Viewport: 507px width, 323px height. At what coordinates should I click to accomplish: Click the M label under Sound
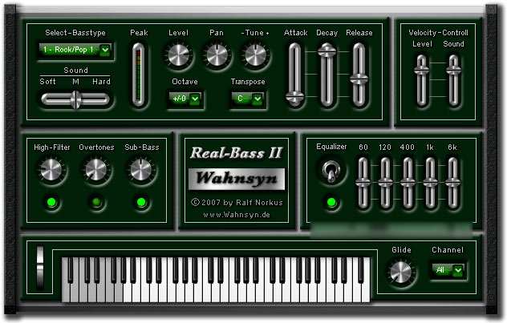point(75,82)
